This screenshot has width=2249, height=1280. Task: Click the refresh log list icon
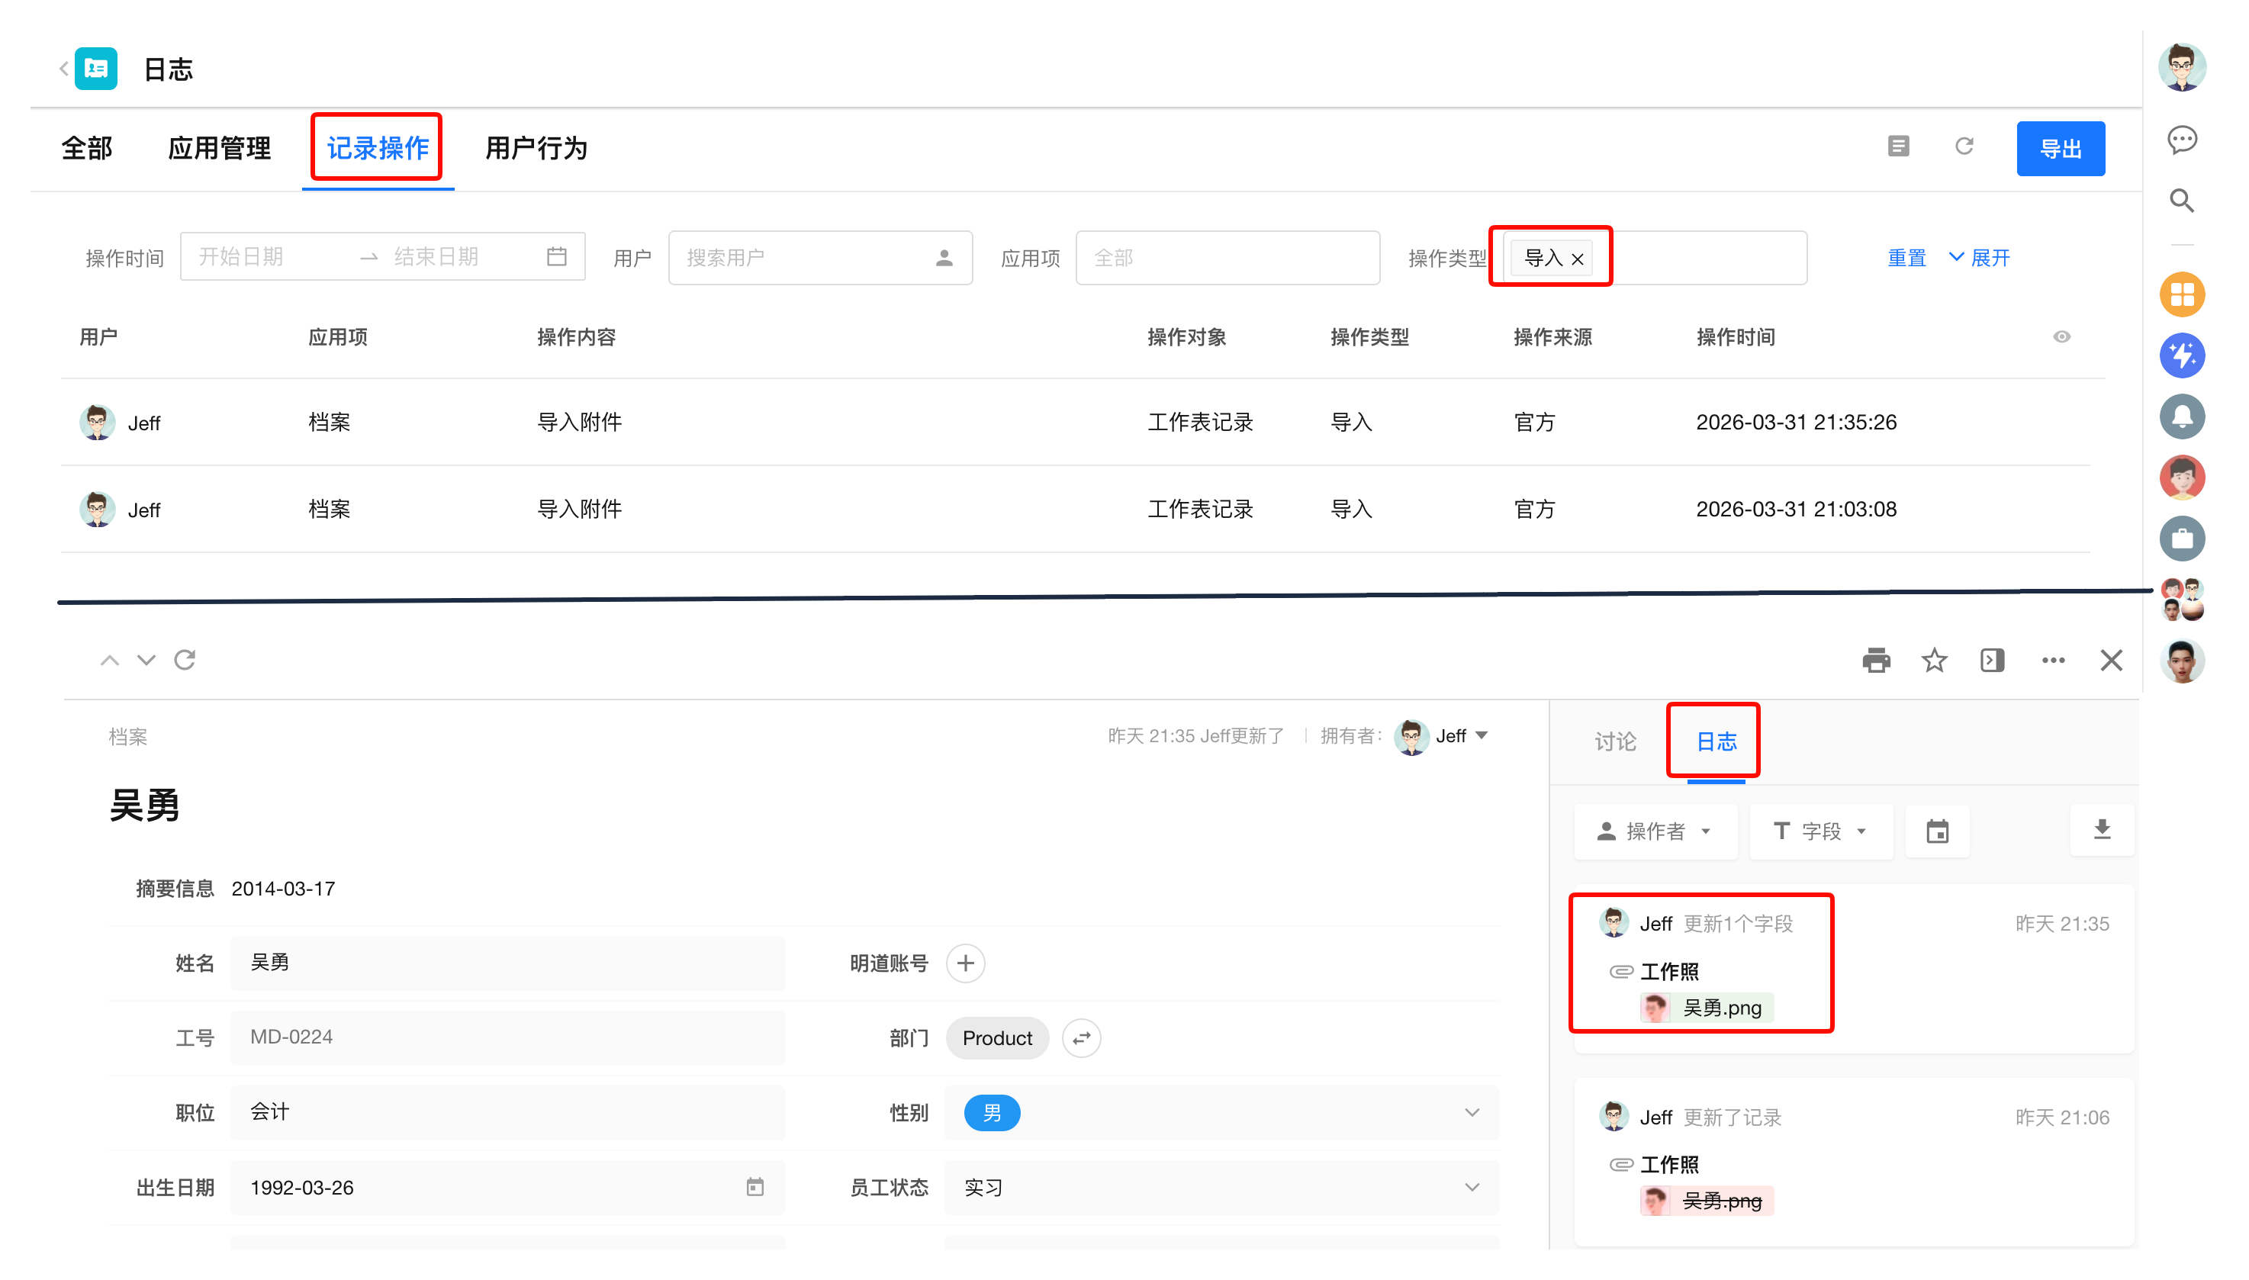coord(1964,146)
